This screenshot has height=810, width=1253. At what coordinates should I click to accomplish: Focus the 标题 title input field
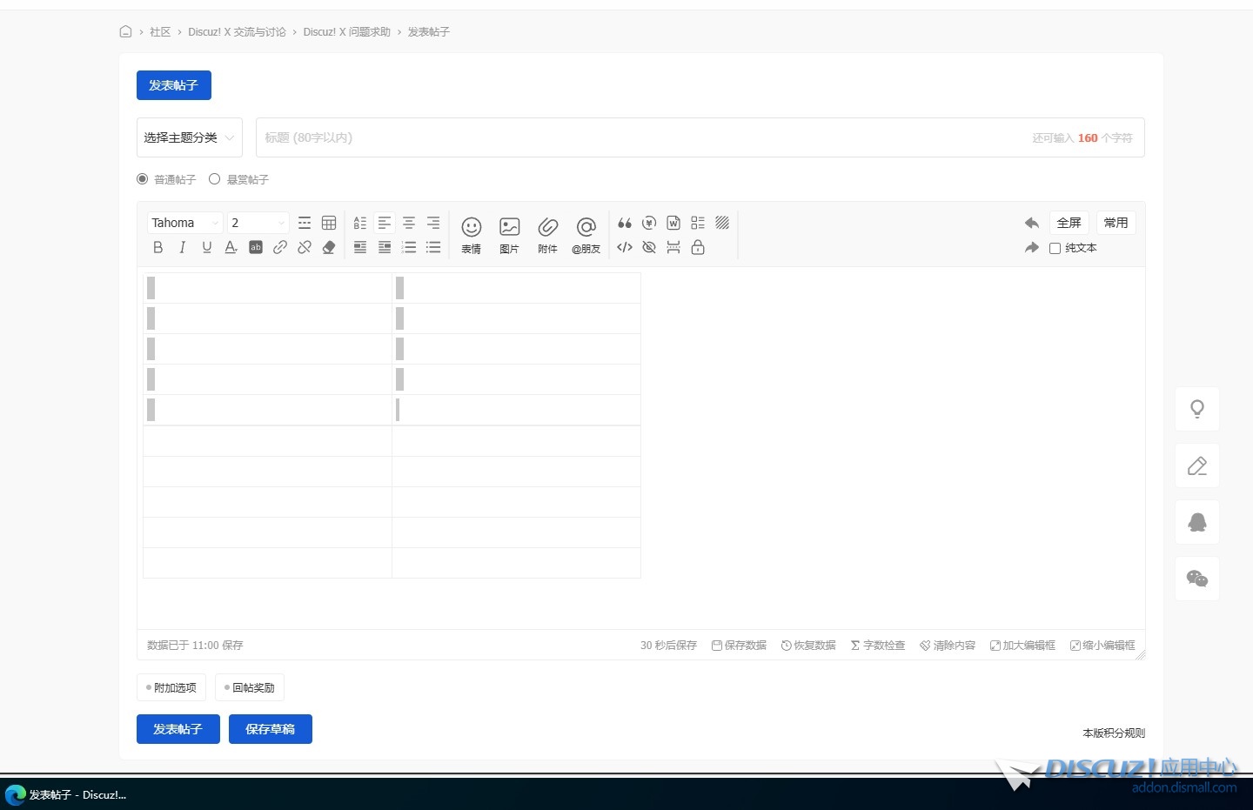coord(700,137)
